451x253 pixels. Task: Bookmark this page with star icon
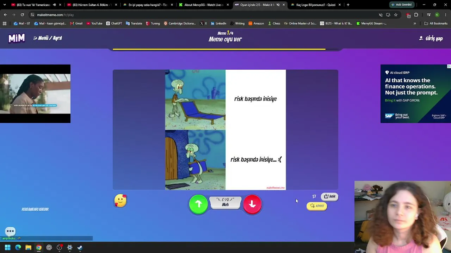396,15
